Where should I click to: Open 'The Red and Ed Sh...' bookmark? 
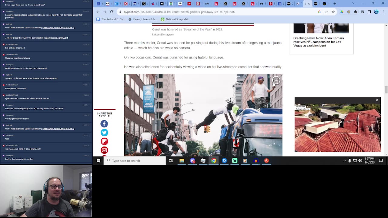point(110,19)
